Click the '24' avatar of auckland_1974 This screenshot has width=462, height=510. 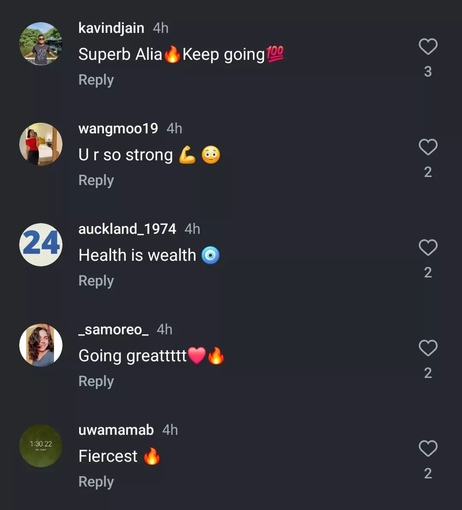click(41, 244)
